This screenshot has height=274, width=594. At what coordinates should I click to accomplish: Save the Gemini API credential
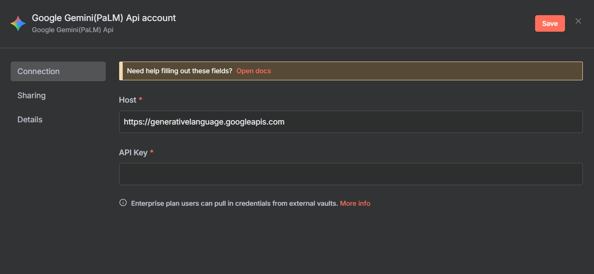pyautogui.click(x=550, y=24)
